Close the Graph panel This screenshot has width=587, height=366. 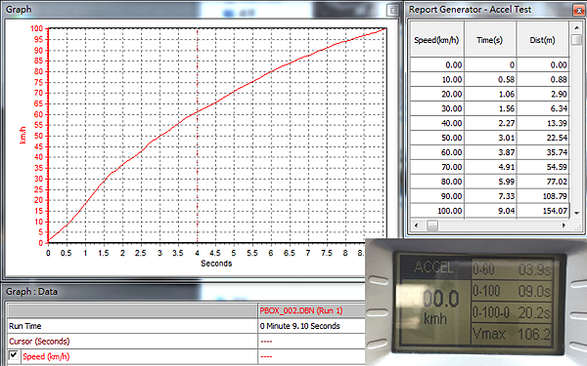pyautogui.click(x=392, y=10)
